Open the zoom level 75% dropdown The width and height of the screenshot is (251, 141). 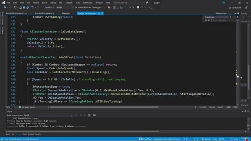10,107
